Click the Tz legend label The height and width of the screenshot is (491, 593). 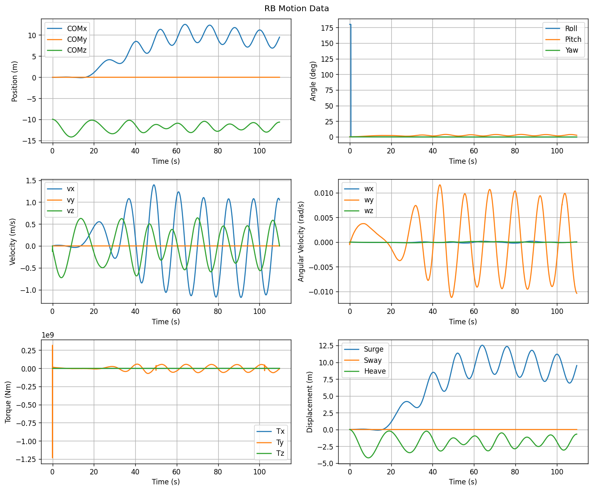[x=281, y=454]
